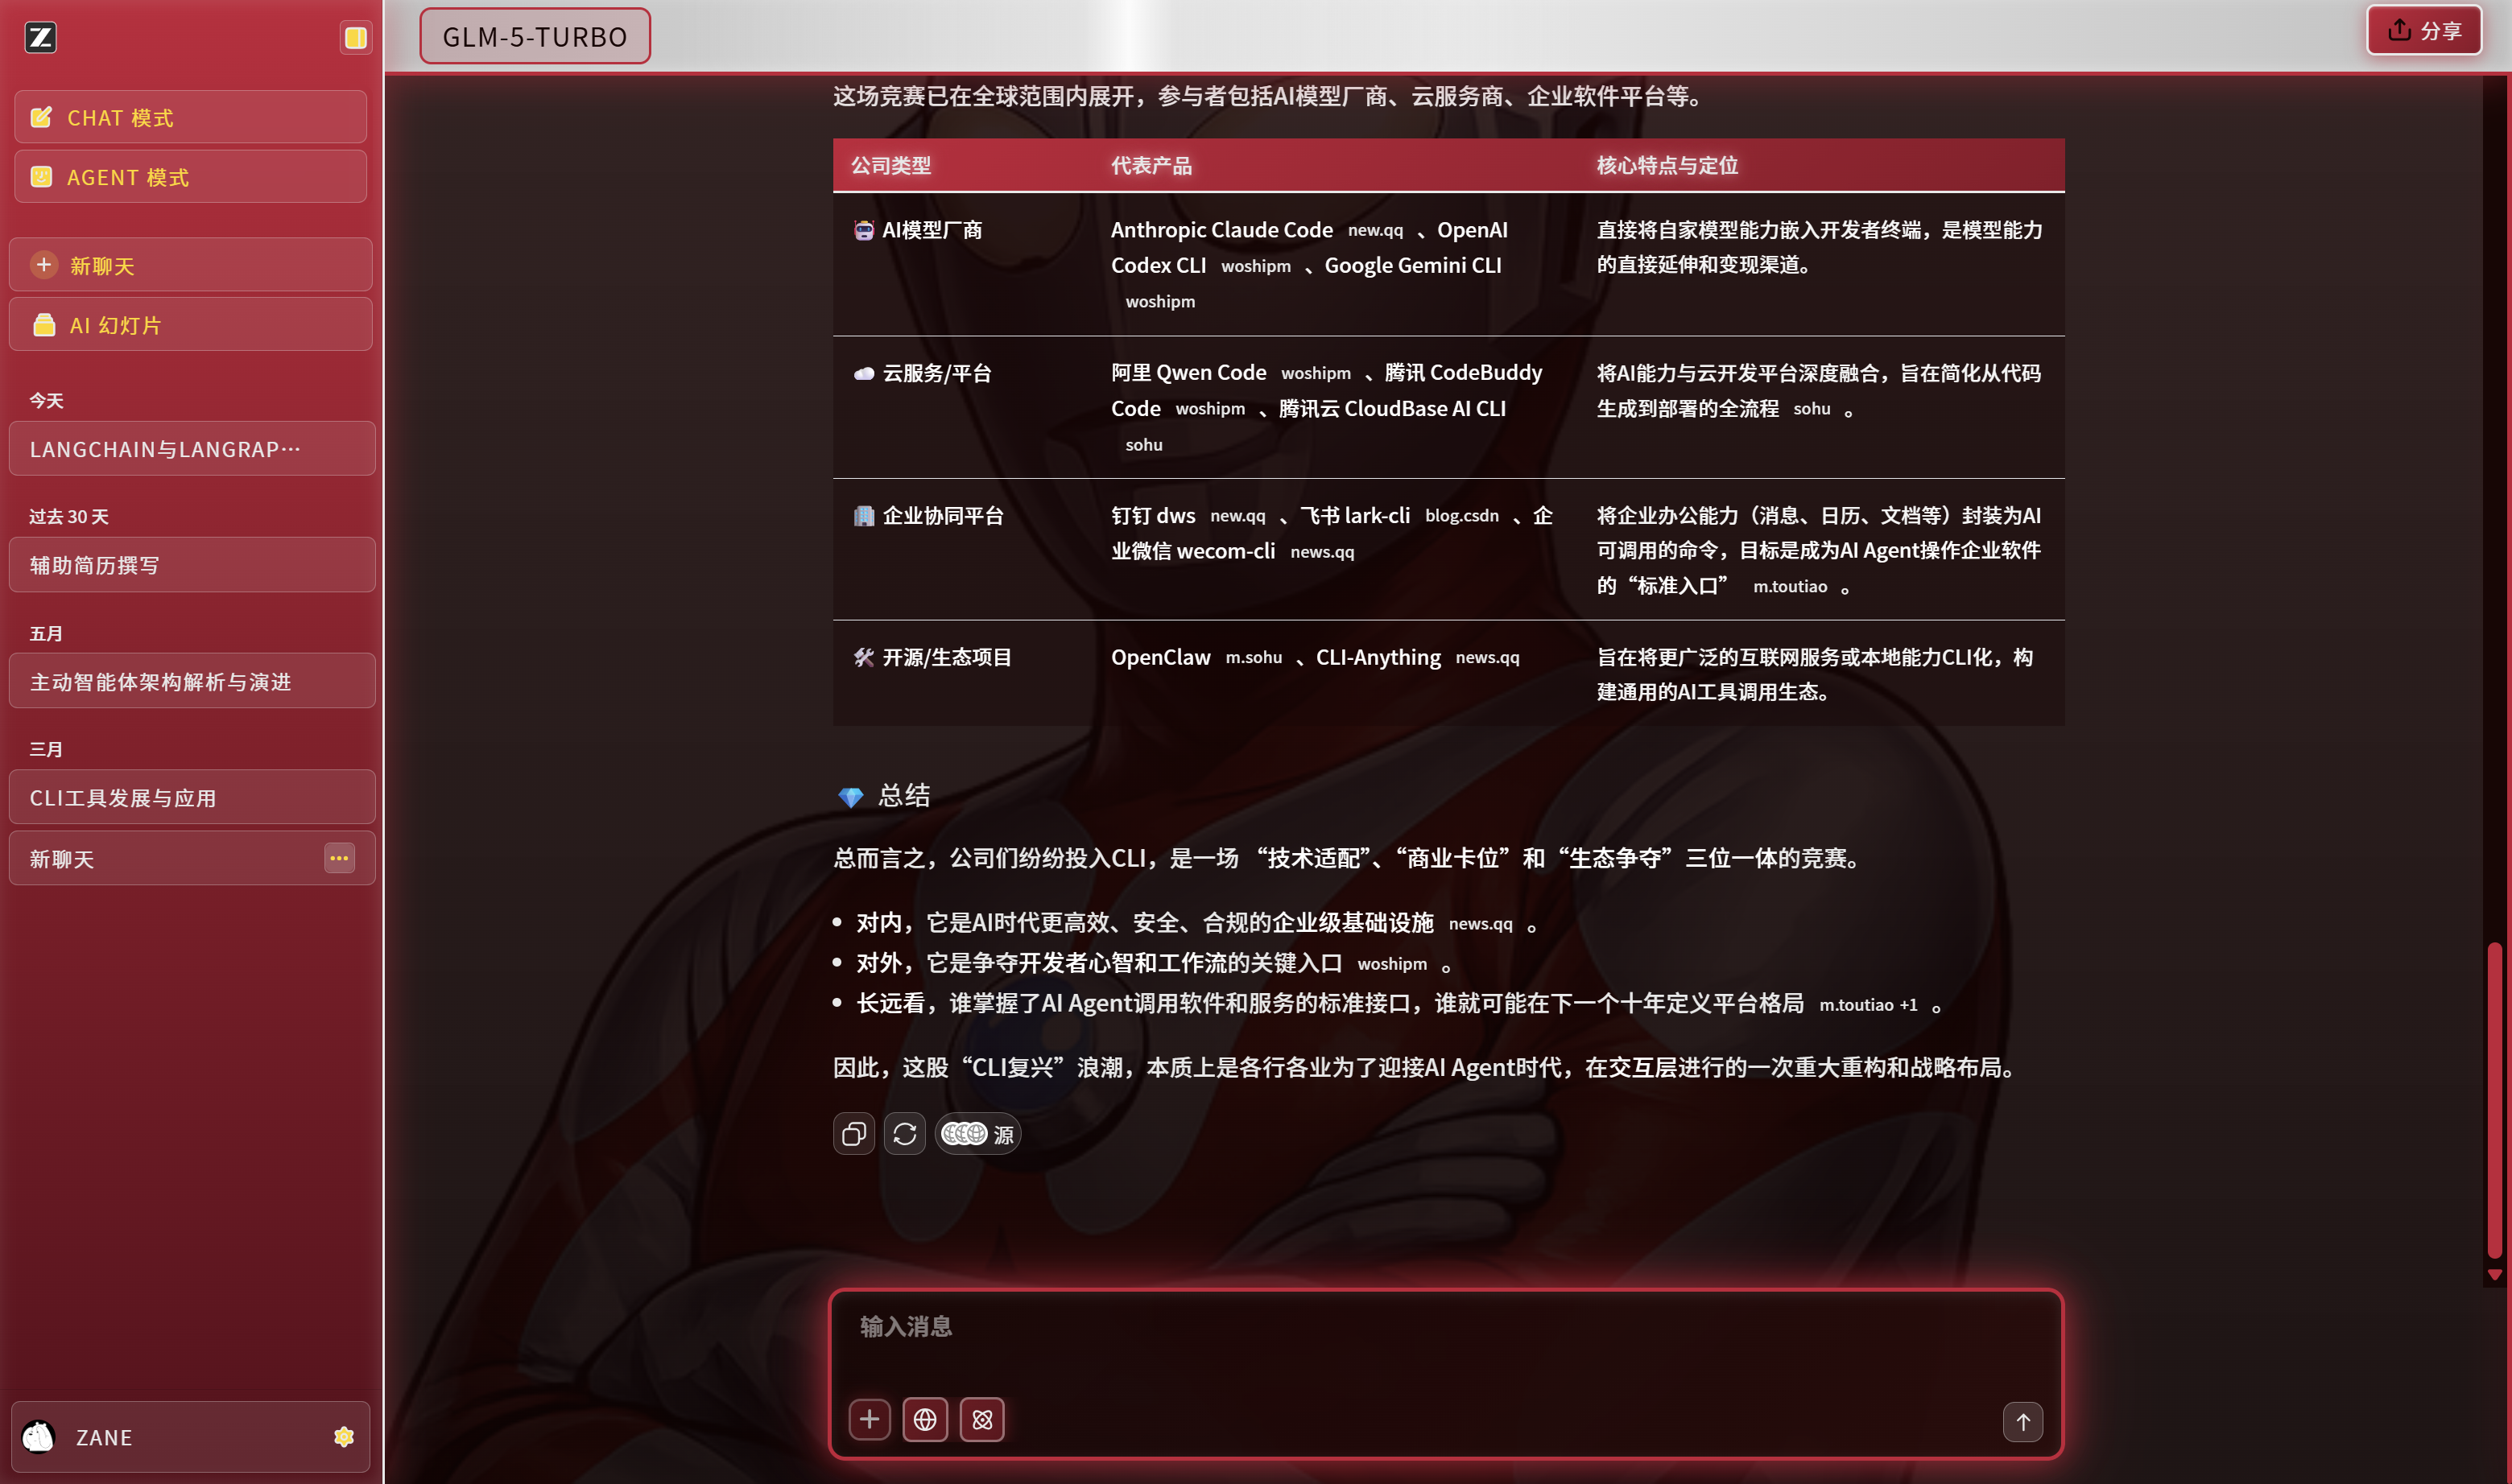Switch to CHAT 模式
The image size is (2512, 1484).
pyautogui.click(x=190, y=117)
